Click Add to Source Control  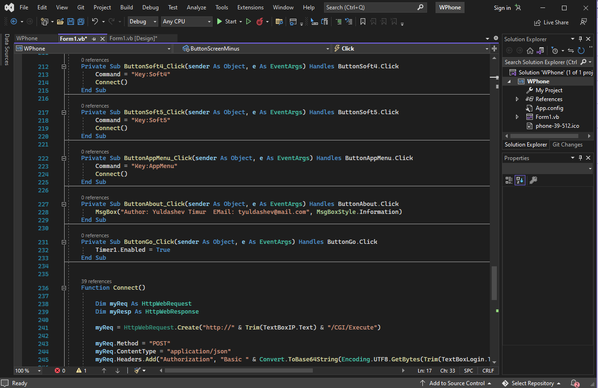point(456,383)
